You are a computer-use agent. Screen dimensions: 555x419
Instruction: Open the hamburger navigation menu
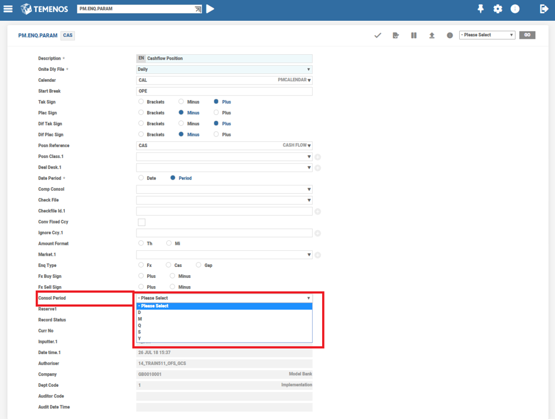tap(8, 9)
